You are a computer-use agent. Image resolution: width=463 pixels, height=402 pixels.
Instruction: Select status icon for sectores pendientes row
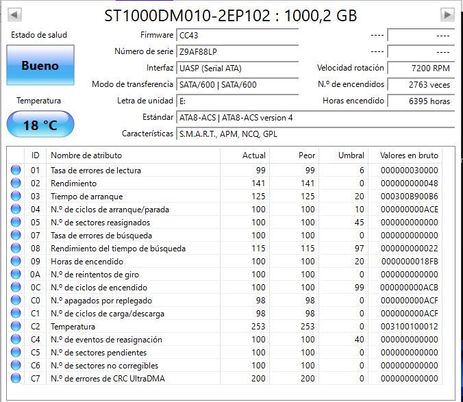[x=16, y=353]
